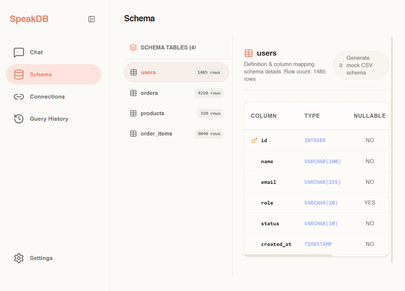Click the horizontal scrollbar under columns table

pyautogui.click(x=288, y=255)
